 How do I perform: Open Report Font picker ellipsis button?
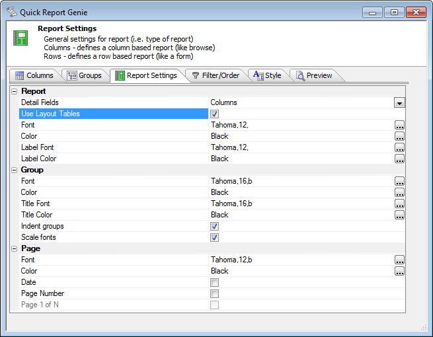click(x=399, y=125)
